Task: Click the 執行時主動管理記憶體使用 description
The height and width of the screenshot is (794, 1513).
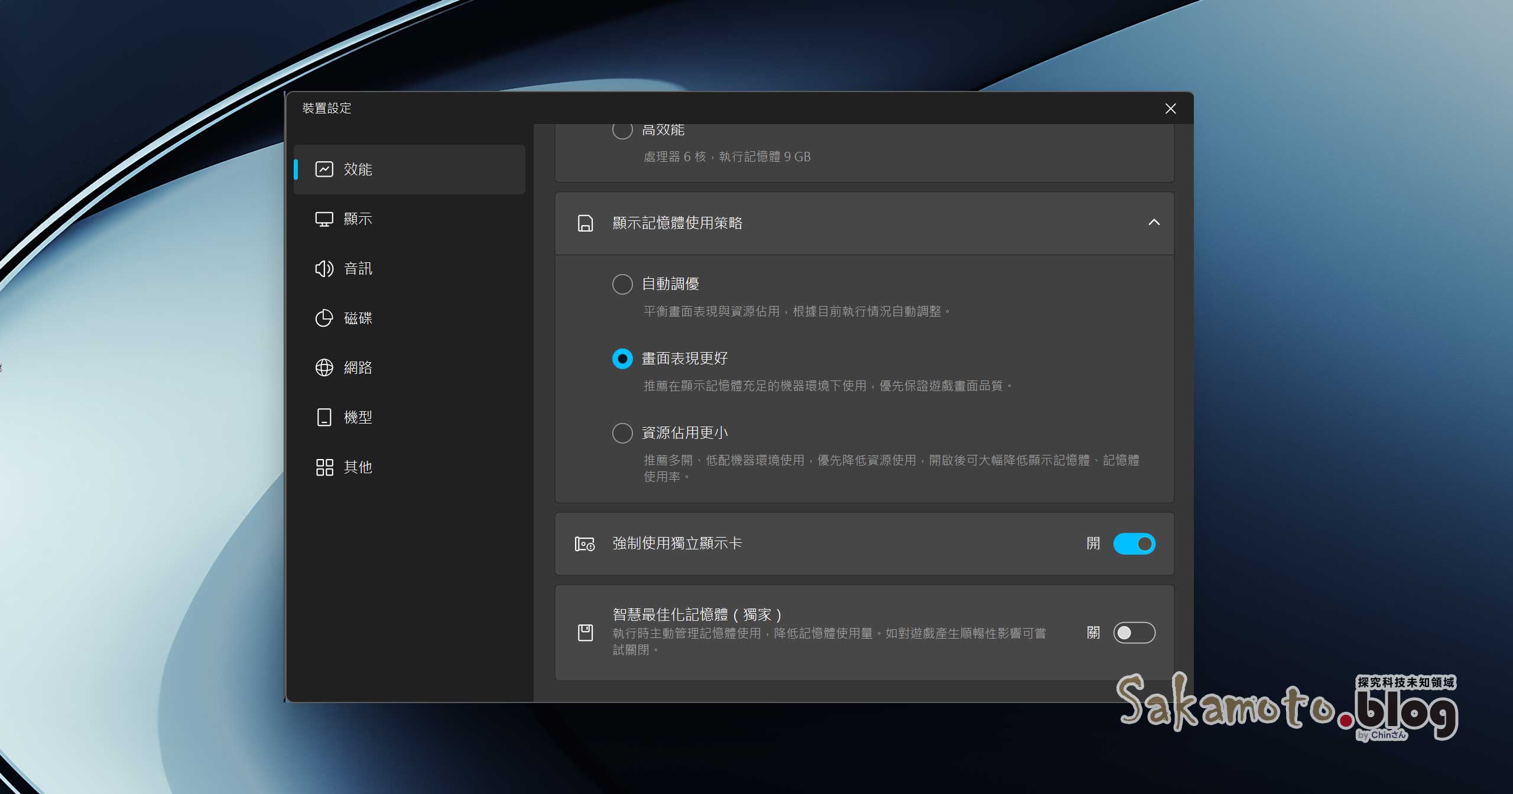Action: click(829, 641)
